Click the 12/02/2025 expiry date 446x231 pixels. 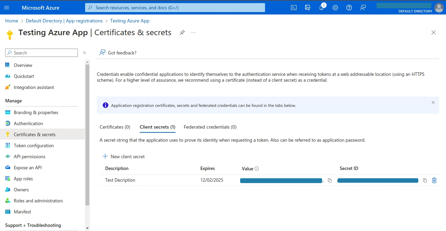pyautogui.click(x=212, y=180)
